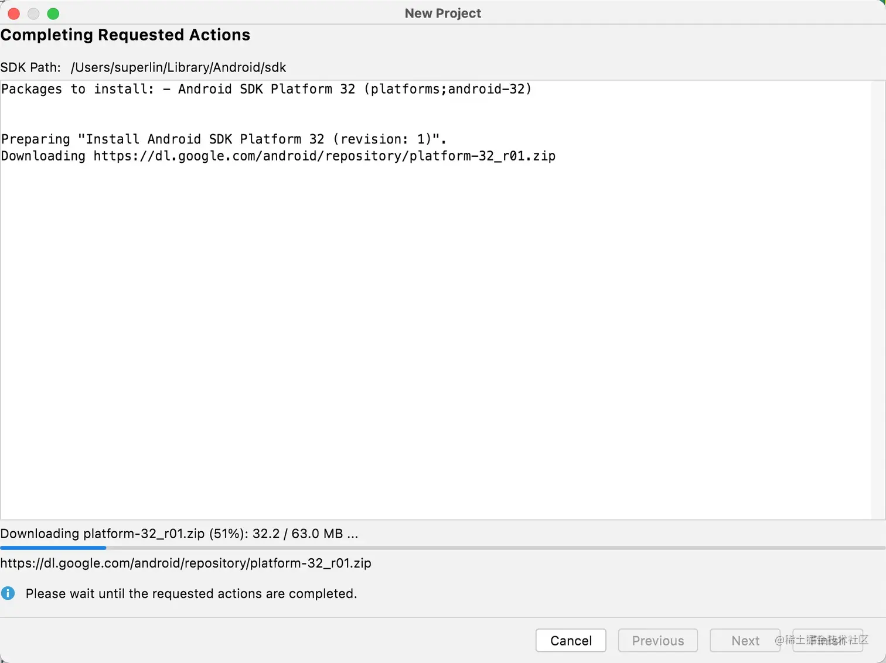
Task: Click the 51% download status text
Action: [x=179, y=534]
